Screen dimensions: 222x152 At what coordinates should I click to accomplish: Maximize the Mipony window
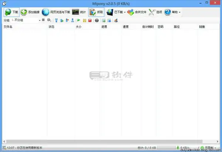(207, 3)
